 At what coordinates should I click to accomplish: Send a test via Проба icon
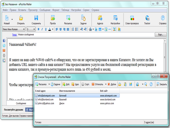(53, 18)
